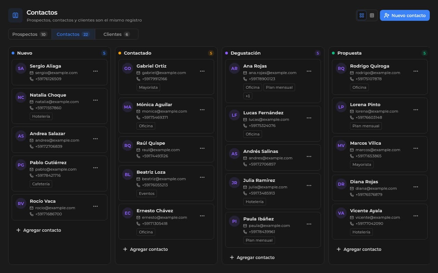Show the actions menu for Pablo Gutiérrez
Screen dimensions: 438x273
pos(95,168)
